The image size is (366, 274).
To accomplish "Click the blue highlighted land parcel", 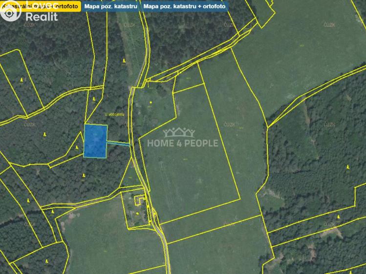I will pos(95,141).
